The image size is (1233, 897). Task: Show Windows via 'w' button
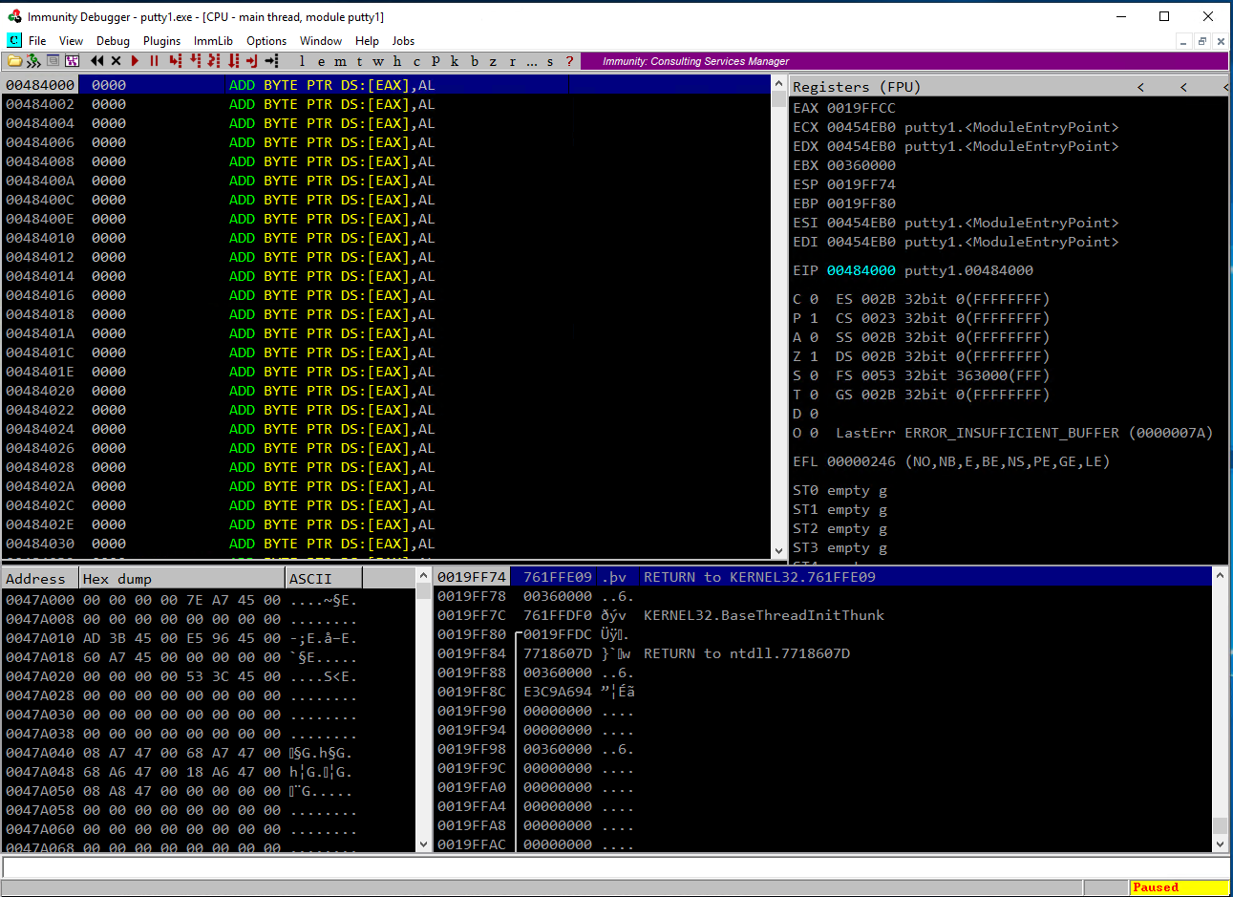pos(378,61)
